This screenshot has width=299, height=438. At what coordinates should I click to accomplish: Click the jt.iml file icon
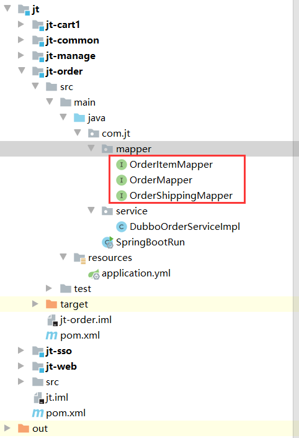38,398
